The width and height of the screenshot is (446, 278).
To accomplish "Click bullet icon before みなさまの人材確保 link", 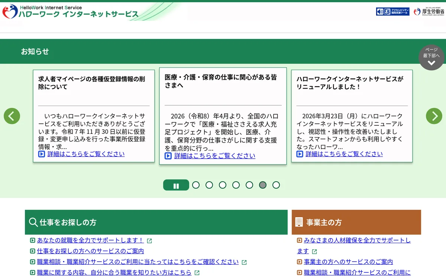I will [300, 241].
